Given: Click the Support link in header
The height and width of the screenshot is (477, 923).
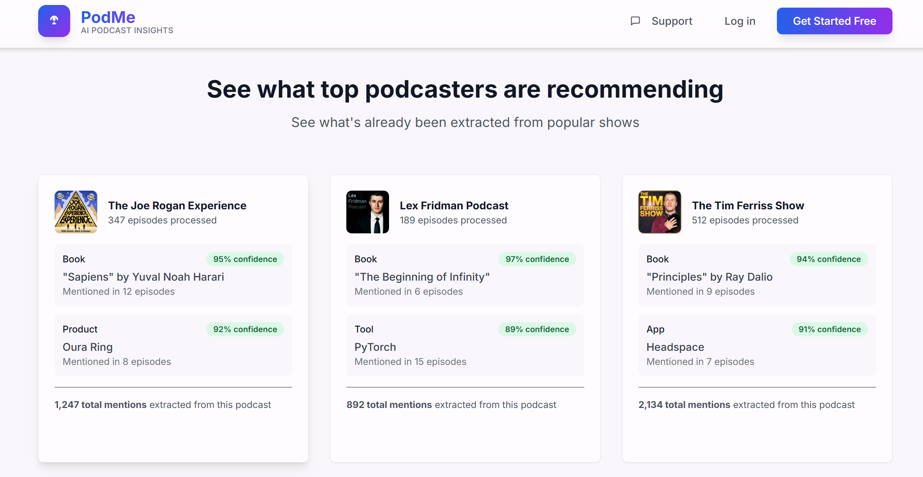Looking at the screenshot, I should [x=672, y=21].
